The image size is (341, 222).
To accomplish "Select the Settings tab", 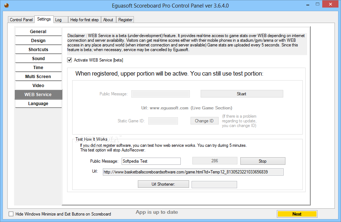I will 44,19.
